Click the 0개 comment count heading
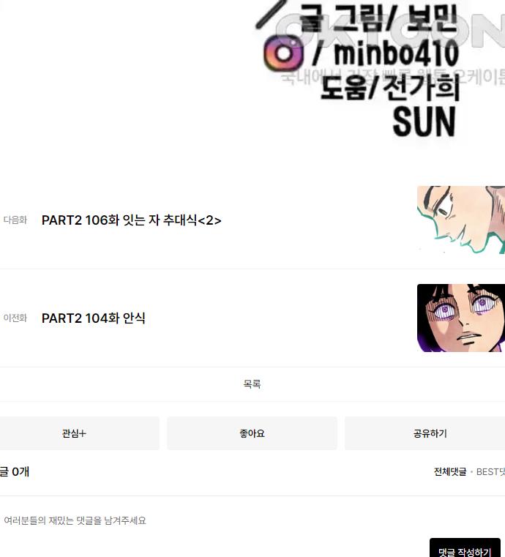Viewport: 505px width, 557px height. tap(15, 472)
